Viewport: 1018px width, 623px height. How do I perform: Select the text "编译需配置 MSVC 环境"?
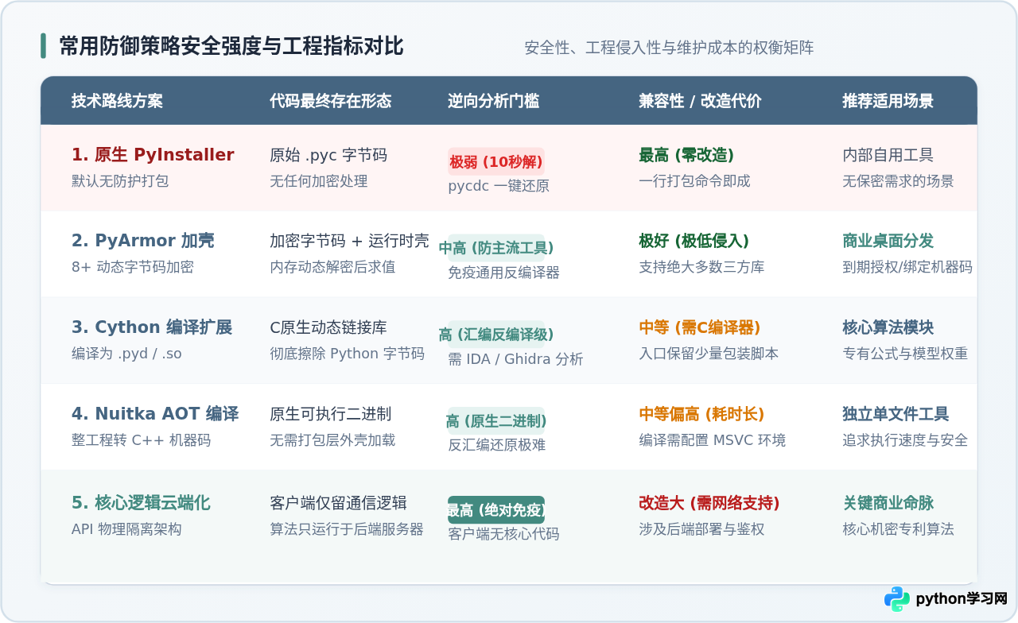point(713,440)
